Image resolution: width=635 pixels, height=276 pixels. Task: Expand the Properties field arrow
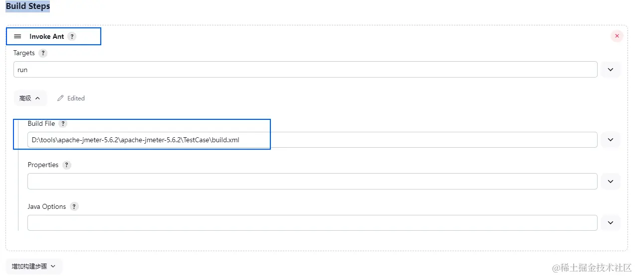pyautogui.click(x=610, y=182)
